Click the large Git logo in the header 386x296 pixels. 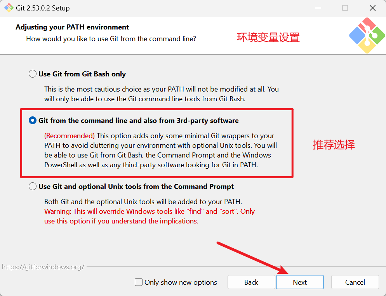(367, 35)
